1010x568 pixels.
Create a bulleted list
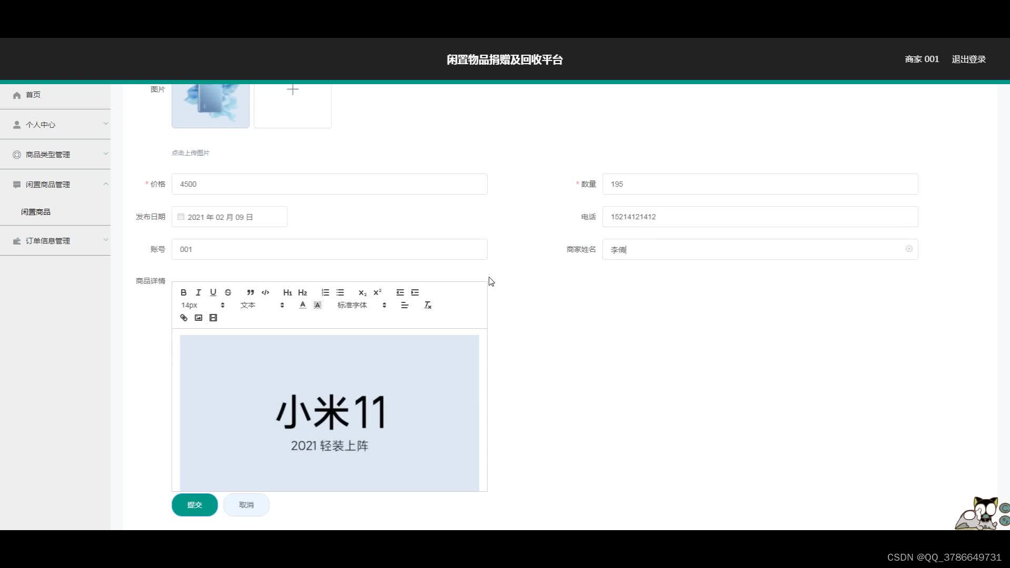click(340, 292)
